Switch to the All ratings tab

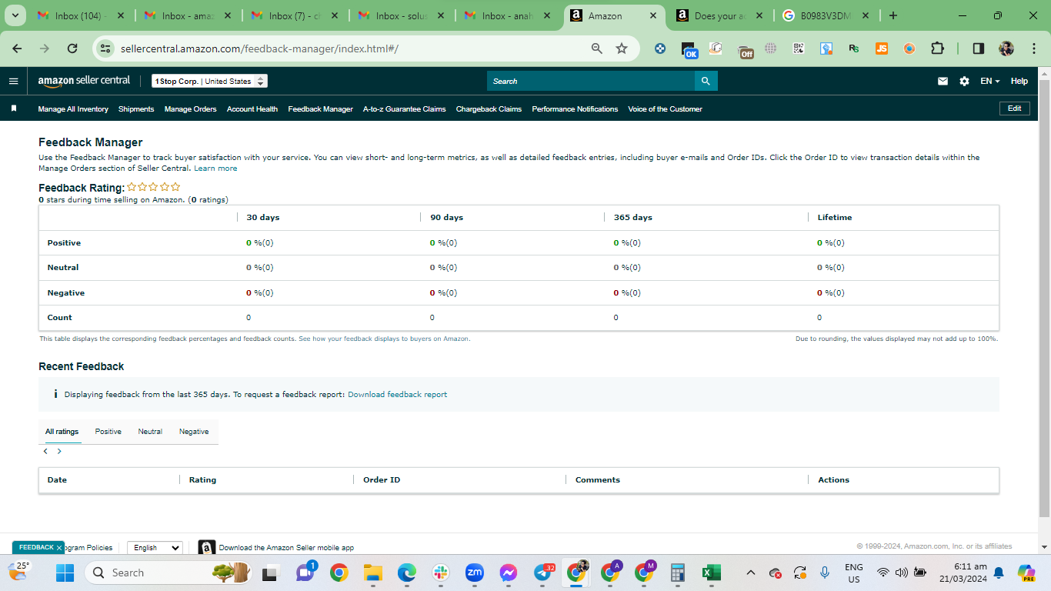(62, 432)
